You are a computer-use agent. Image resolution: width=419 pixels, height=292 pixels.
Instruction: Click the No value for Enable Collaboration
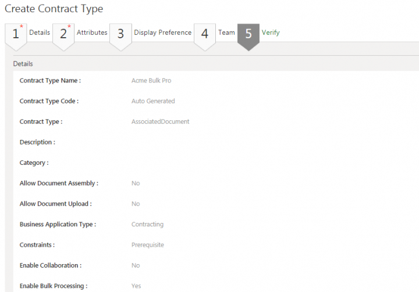tap(136, 265)
